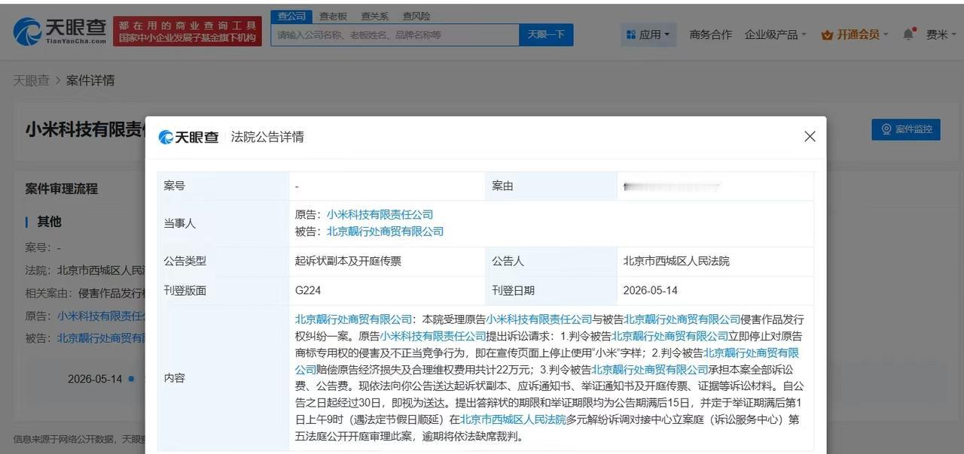The width and height of the screenshot is (964, 454).
Task: Expand the 企业级产品 dropdown menu
Action: point(775,35)
